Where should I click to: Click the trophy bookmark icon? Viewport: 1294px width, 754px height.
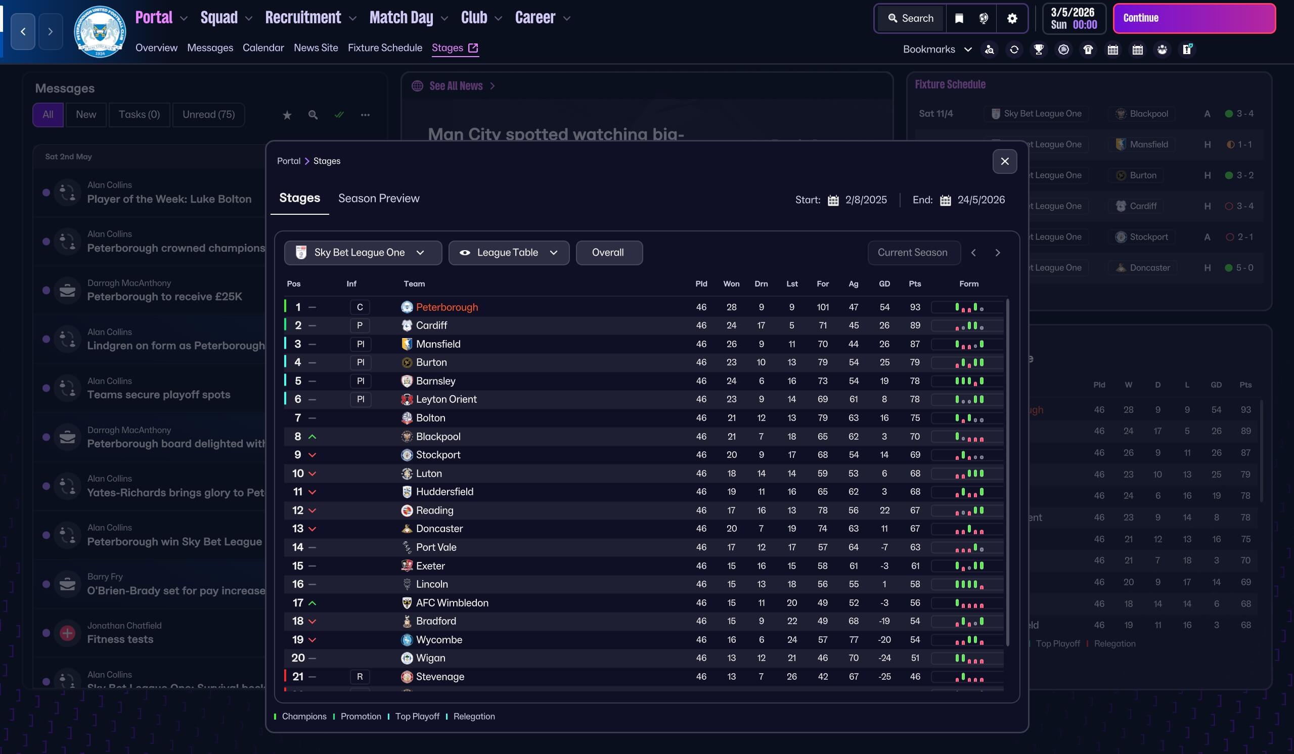[1039, 50]
